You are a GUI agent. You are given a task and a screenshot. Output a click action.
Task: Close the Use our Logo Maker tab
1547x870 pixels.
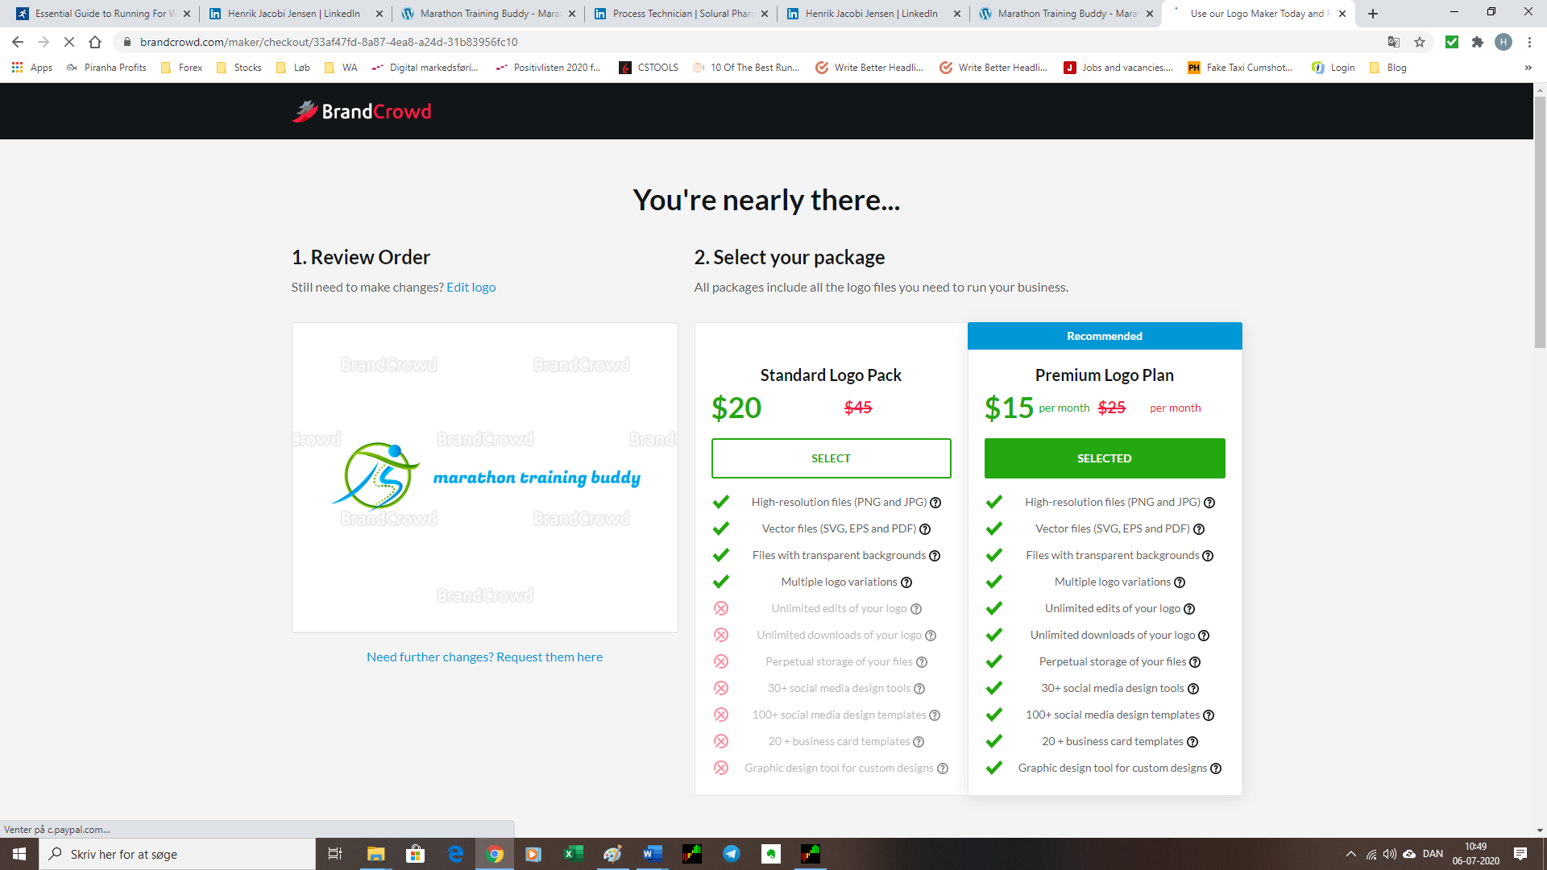click(1342, 14)
